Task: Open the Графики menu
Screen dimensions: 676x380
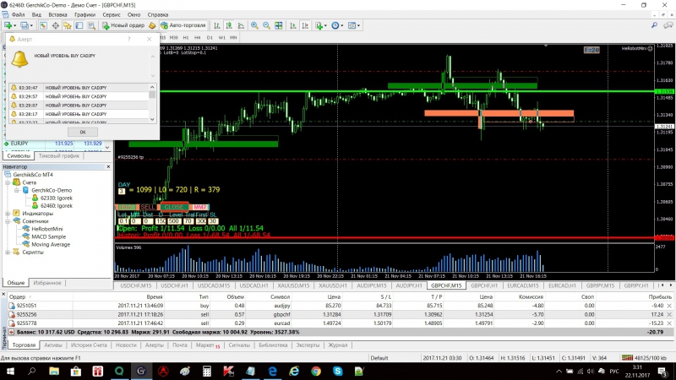Action: [x=84, y=15]
